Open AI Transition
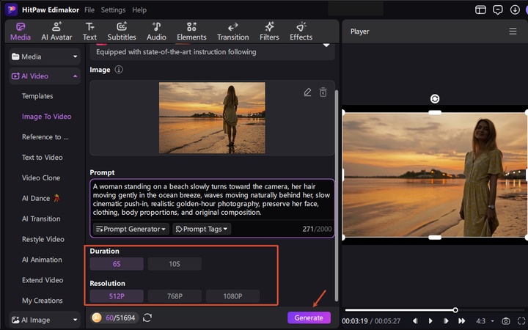Image resolution: width=528 pixels, height=330 pixels. (41, 219)
